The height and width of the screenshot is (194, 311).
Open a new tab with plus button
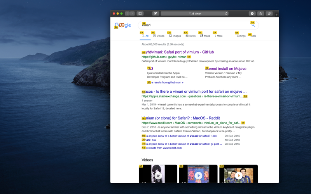click(276, 14)
